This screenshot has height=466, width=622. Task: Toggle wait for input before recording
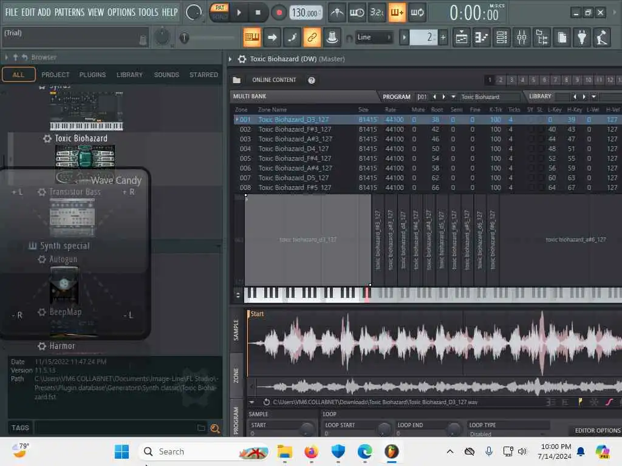coord(357,13)
